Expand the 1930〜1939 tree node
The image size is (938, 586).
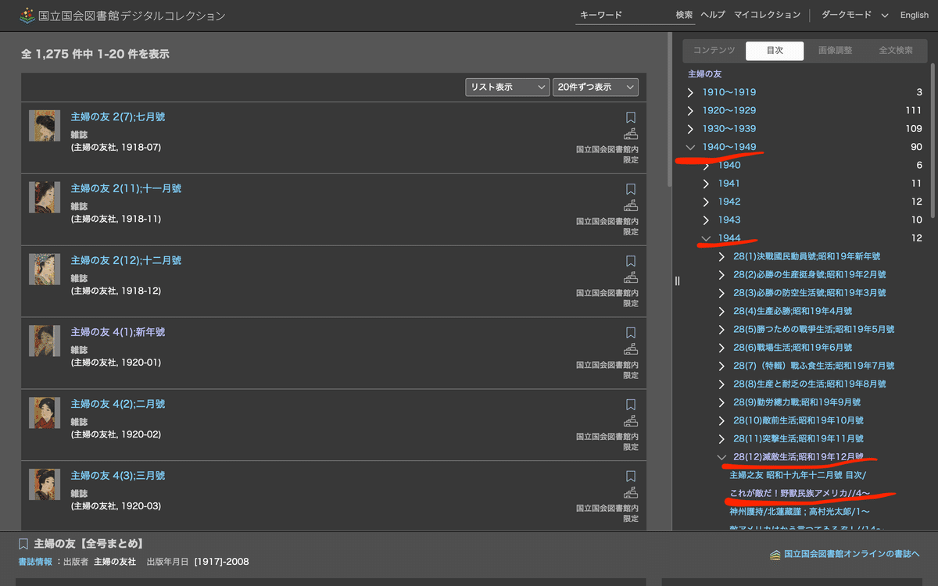pyautogui.click(x=690, y=129)
